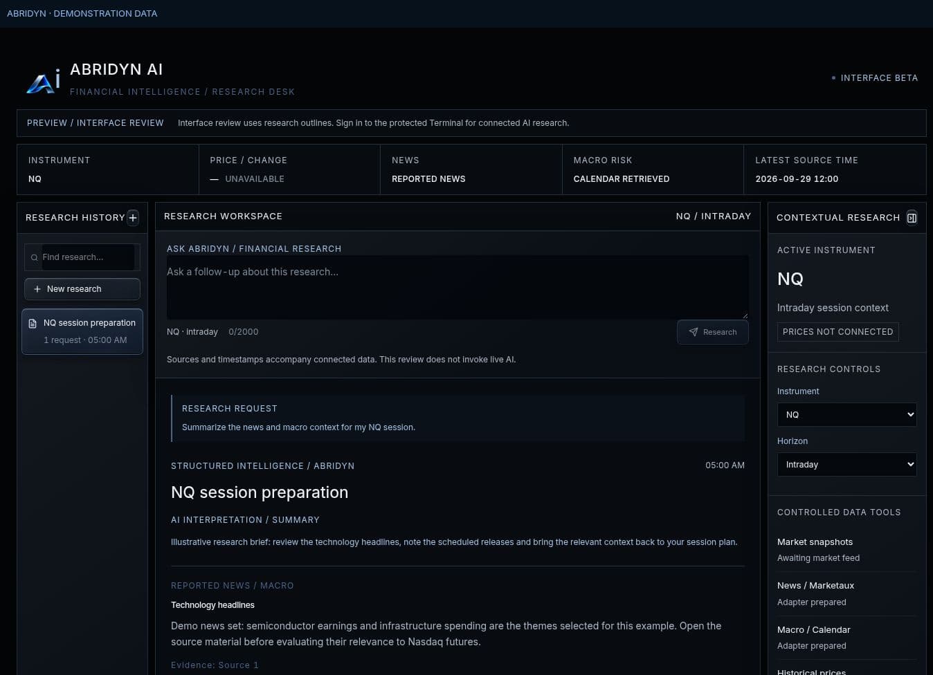Click the ABRIDYN · DEMONSTRATION DATA banner text

[x=82, y=13]
